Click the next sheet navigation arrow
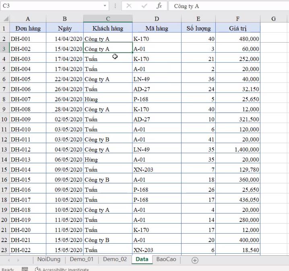The height and width of the screenshot is (271, 289). (x=18, y=260)
